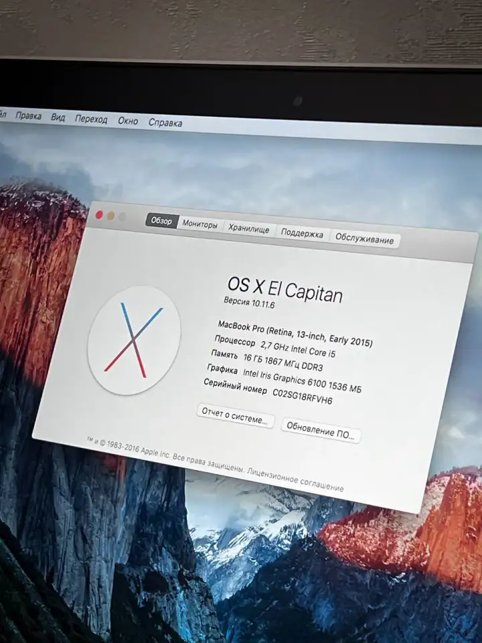Viewport: 482px width, 643px height.
Task: Click memory value 16 ГБ 1867 МГц DDR3
Action: coord(283,362)
